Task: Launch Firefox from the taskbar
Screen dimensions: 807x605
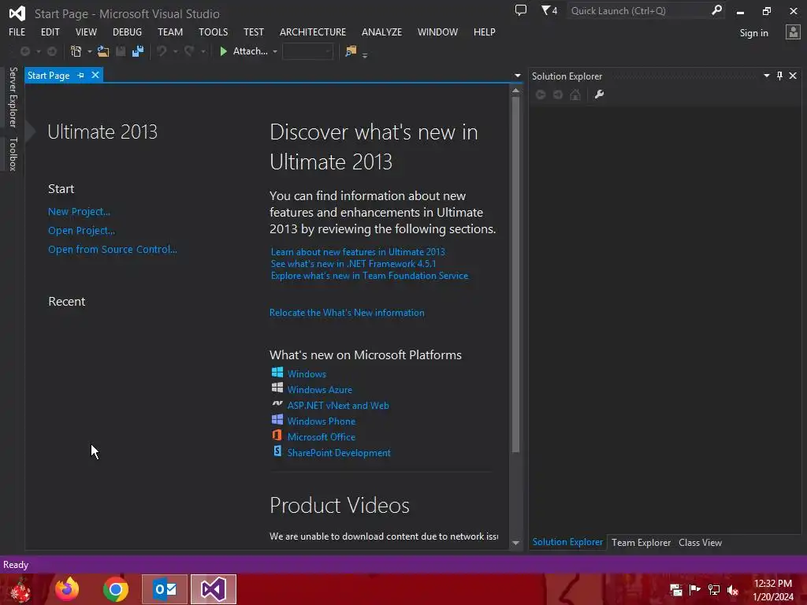Action: click(67, 589)
